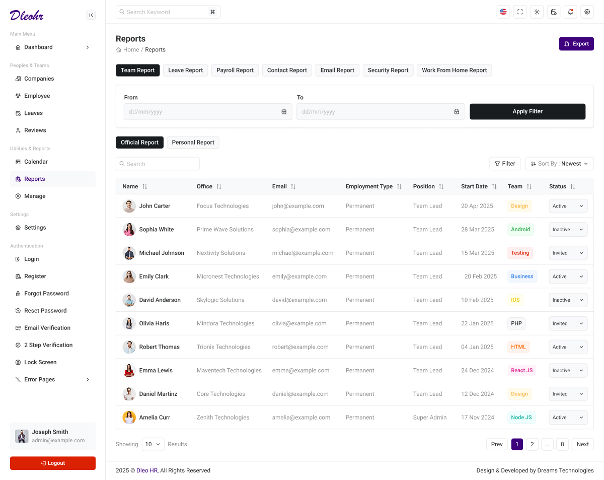
Task: Select the Official Report toggle
Action: point(139,142)
